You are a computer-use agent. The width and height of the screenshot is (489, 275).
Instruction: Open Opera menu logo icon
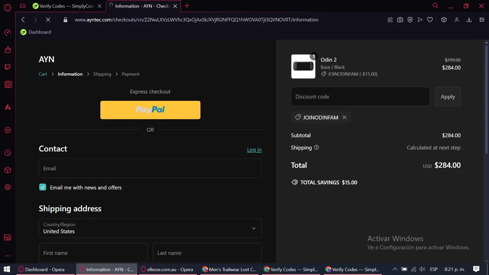point(7,7)
